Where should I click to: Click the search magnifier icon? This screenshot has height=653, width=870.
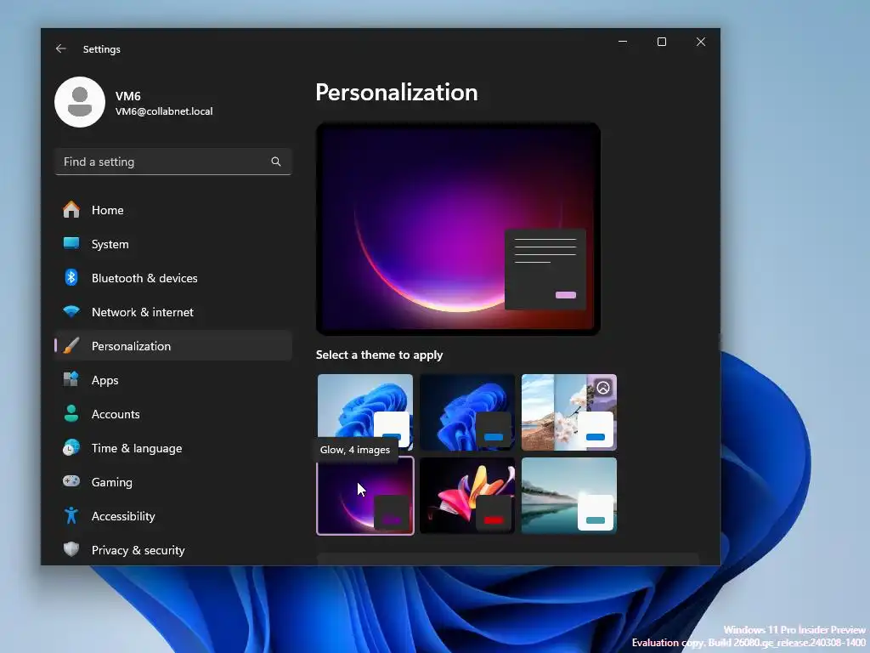[x=276, y=162]
